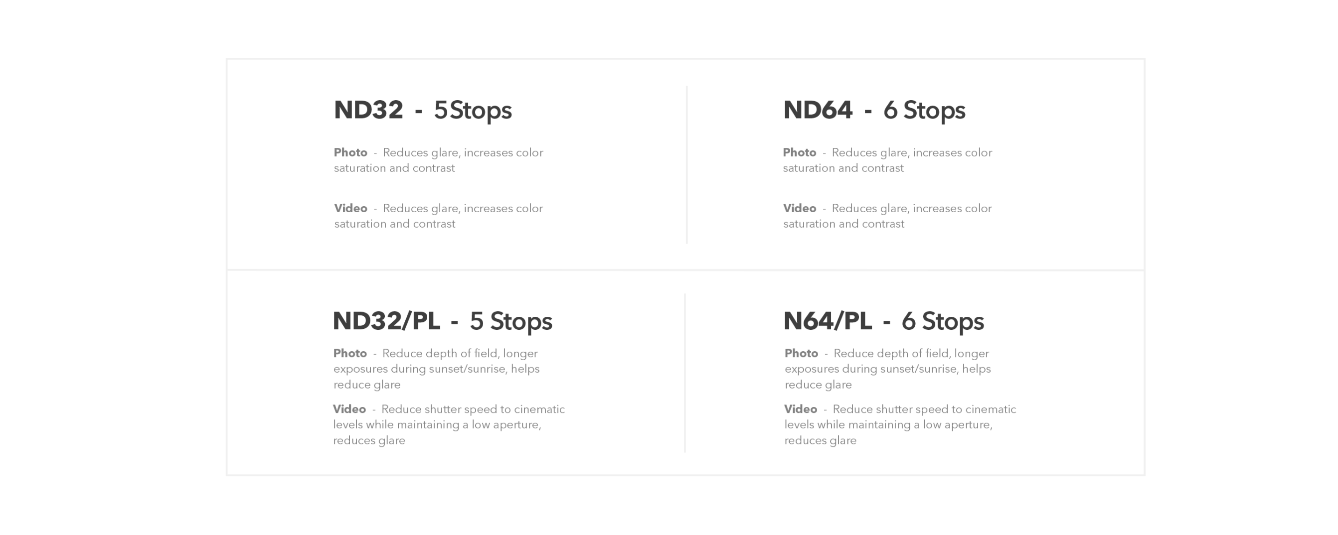
Task: Click N64/PL photo text about sunset/sunrise
Action: [x=888, y=369]
